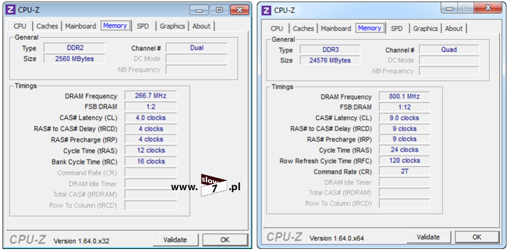
Task: Click the 800.1 MHz DRAM frequency value
Action: pyautogui.click(x=404, y=97)
